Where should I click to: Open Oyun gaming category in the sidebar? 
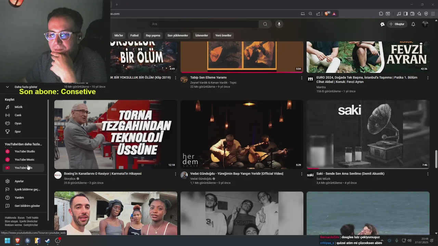click(23, 123)
